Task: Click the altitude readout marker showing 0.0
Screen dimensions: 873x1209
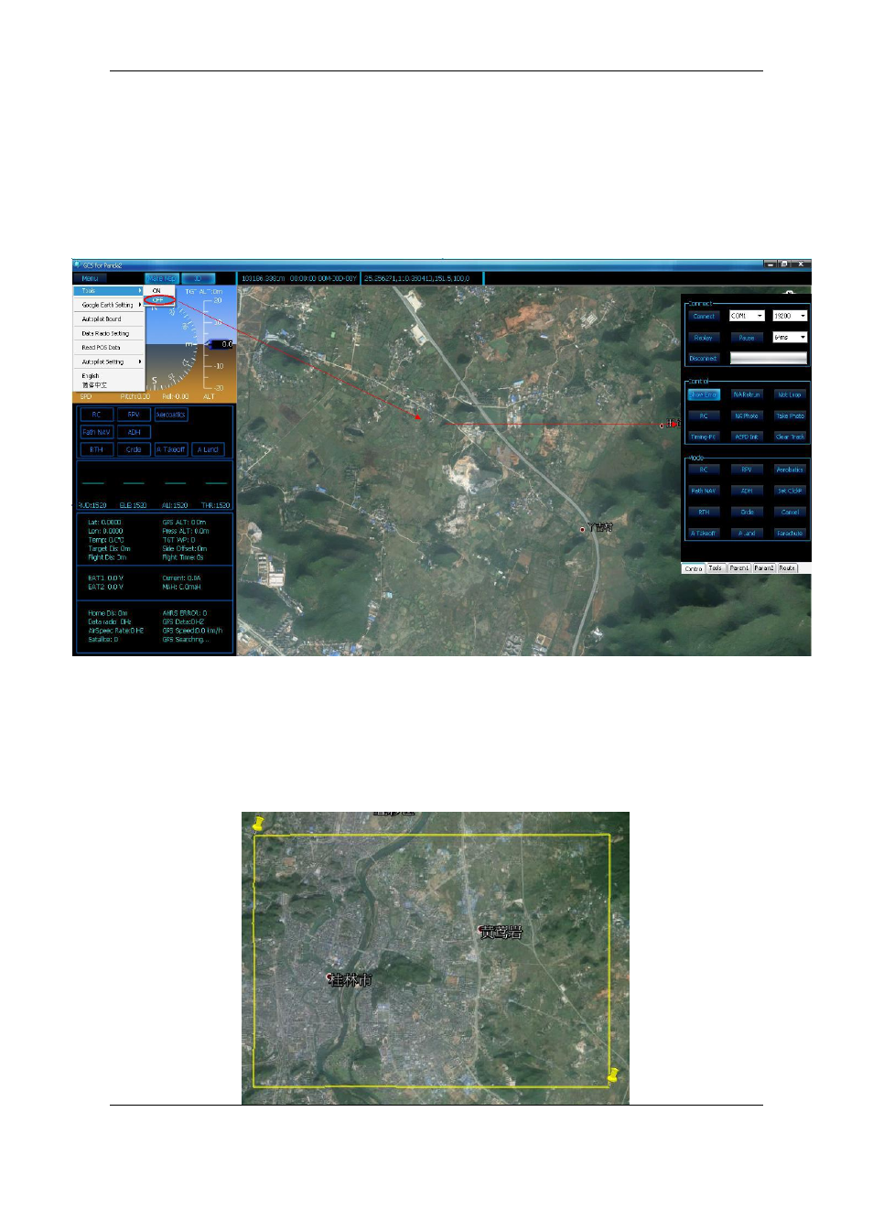Action: pos(223,344)
